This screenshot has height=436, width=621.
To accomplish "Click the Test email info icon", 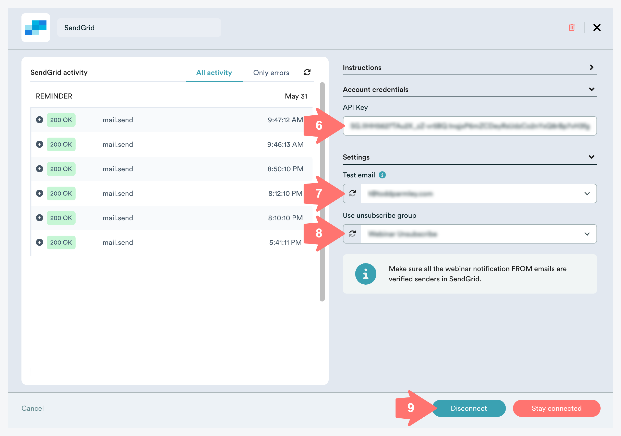I will point(382,175).
